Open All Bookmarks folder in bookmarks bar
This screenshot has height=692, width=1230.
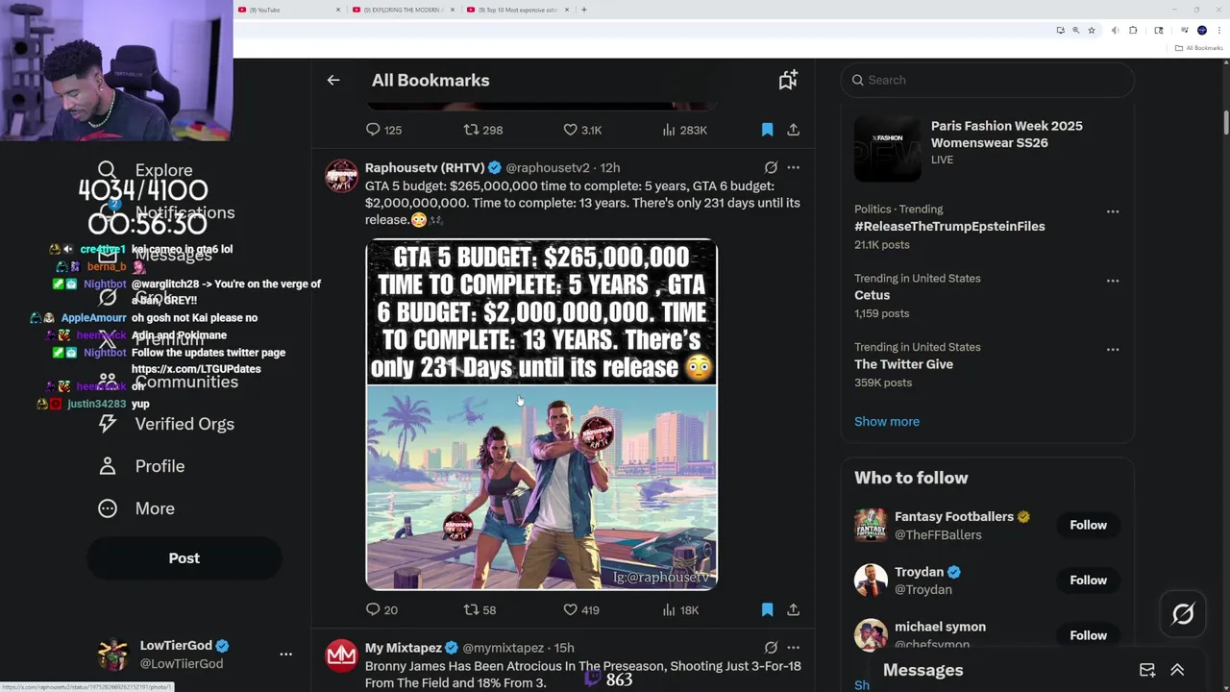point(1197,48)
